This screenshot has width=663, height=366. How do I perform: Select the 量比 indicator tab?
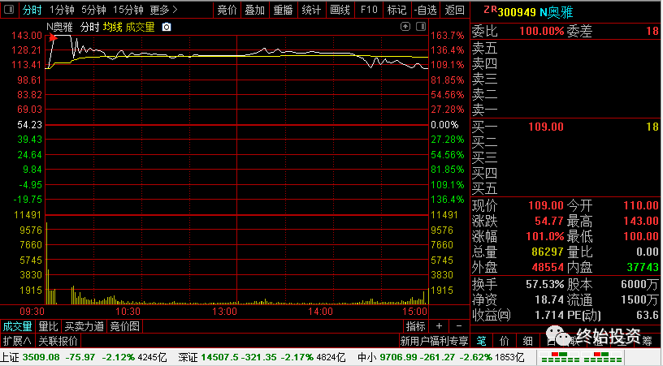tap(48, 326)
